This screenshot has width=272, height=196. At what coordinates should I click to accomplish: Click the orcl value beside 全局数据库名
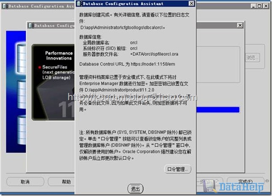134,42
